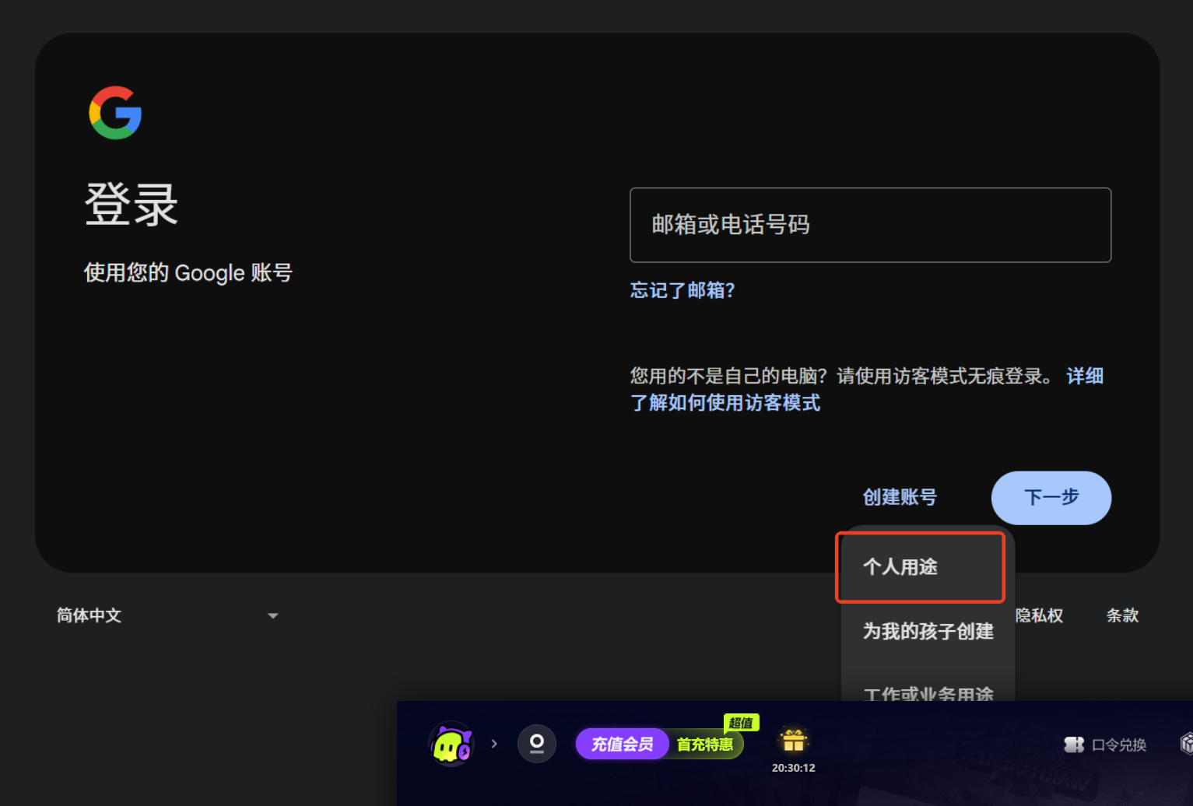Click the 下一步 button
Screen dimensions: 1193x806
(x=1051, y=497)
